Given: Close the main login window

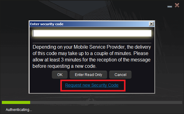Looking at the screenshot, I should click(x=177, y=5).
